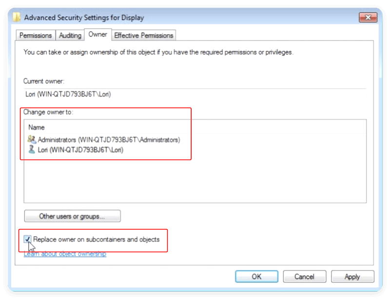Screen dimensions: 390x299
Task: Click the Name column header
Action: coord(36,127)
